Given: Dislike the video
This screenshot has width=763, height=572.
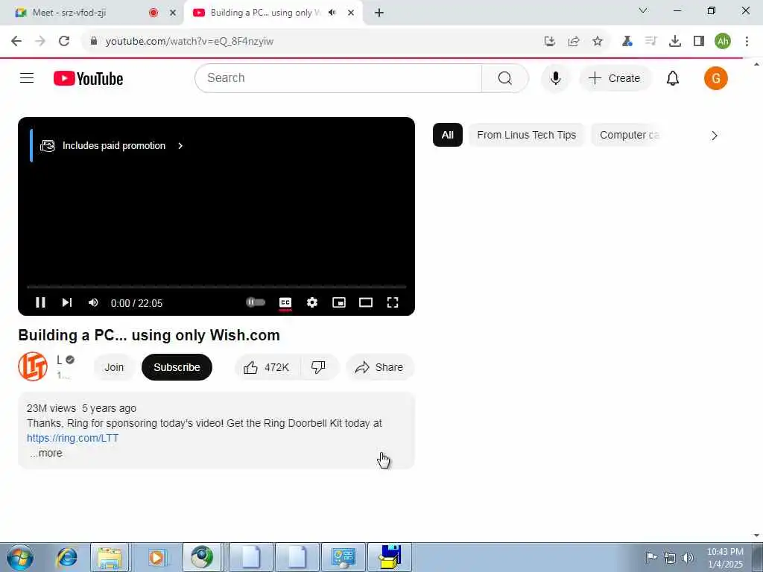Looking at the screenshot, I should (x=319, y=367).
